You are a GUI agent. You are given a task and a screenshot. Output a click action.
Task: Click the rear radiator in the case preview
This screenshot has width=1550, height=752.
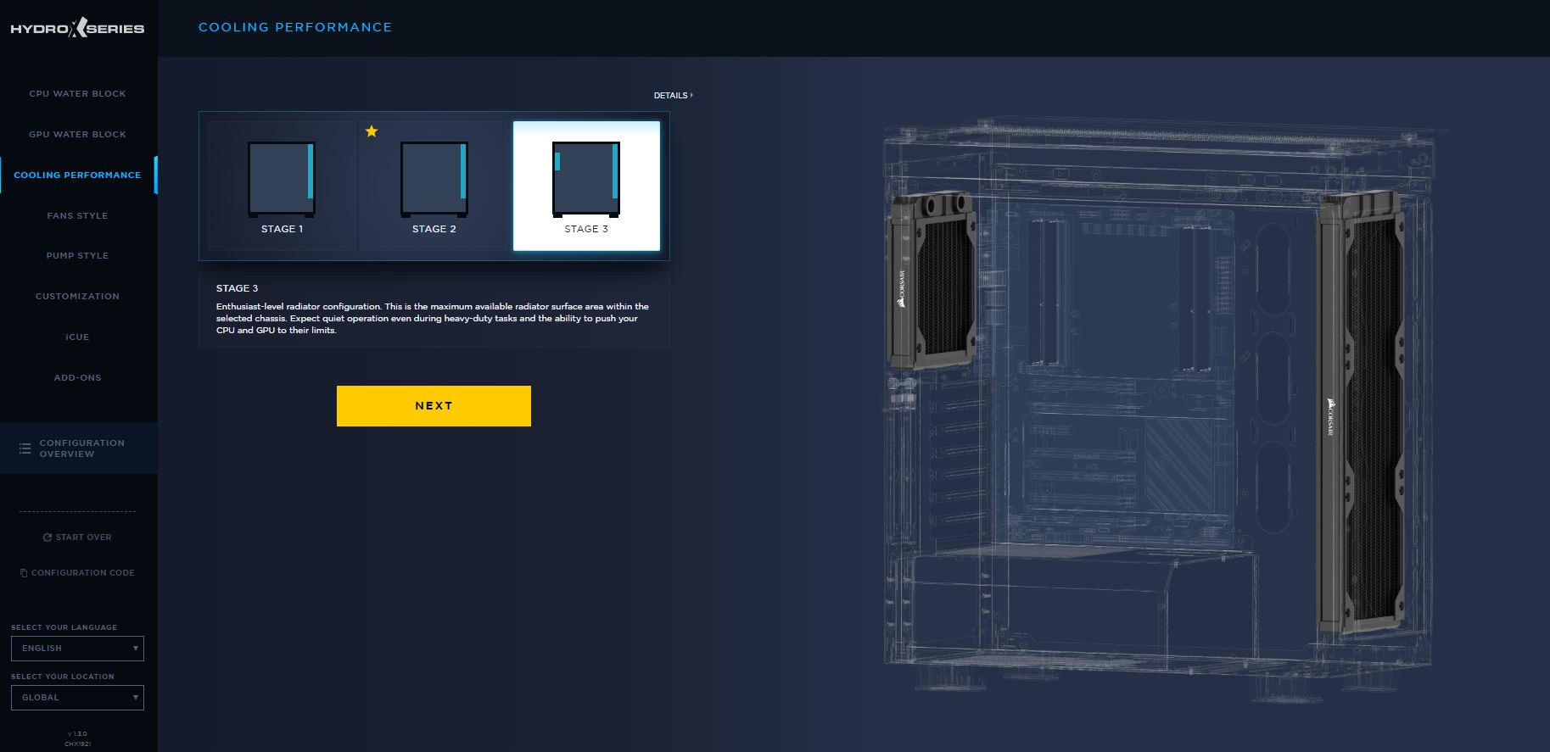931,280
